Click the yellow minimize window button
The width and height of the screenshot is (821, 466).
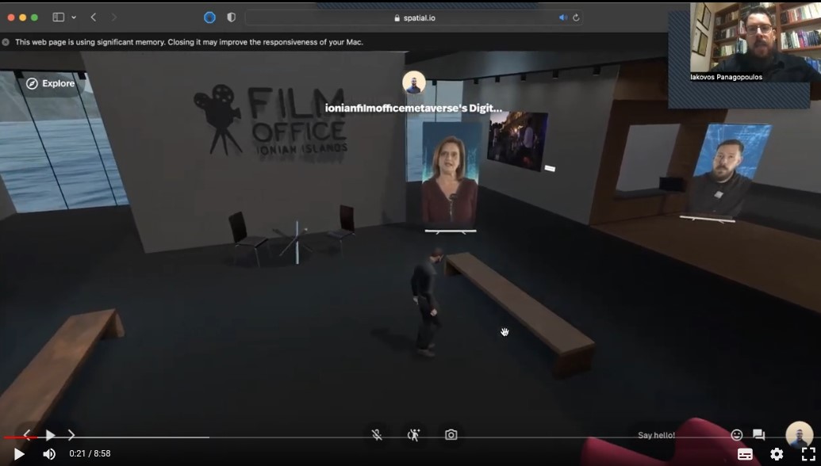(22, 17)
